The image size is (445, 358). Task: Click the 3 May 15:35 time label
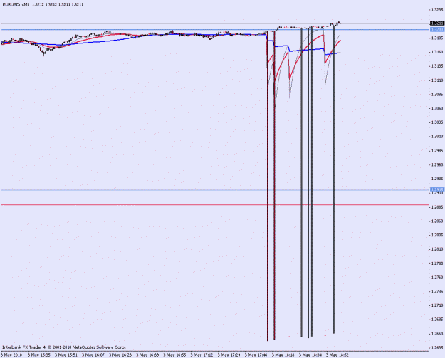click(x=39, y=354)
